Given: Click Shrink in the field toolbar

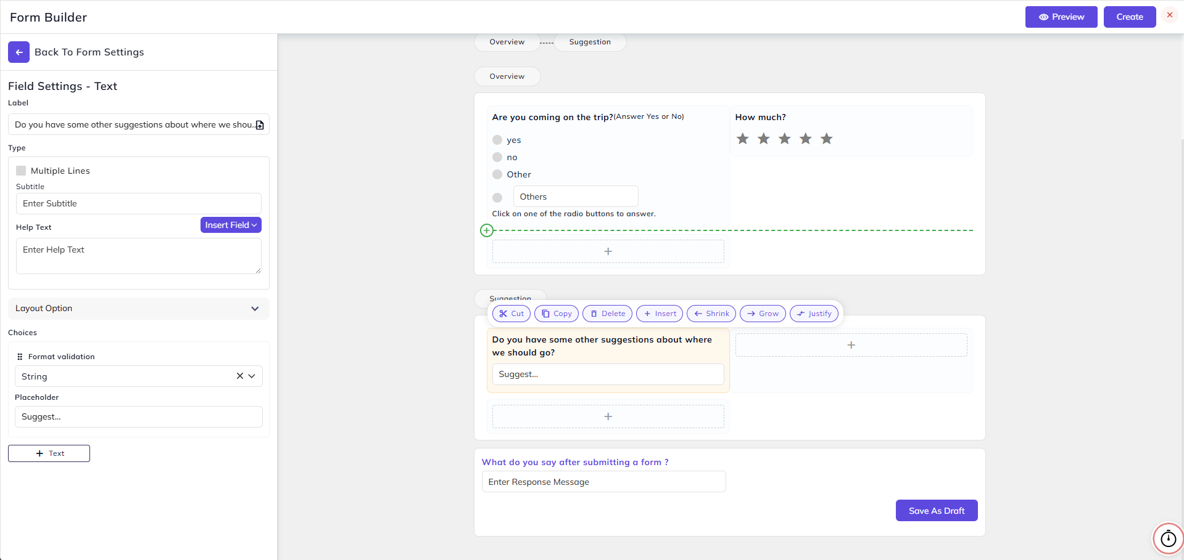Looking at the screenshot, I should coord(711,314).
